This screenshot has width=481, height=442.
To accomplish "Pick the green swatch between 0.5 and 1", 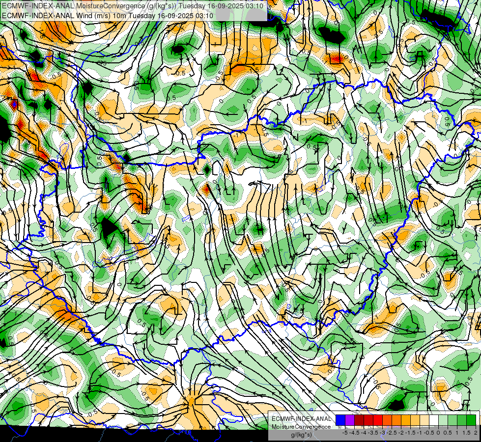I will pos(453,420).
